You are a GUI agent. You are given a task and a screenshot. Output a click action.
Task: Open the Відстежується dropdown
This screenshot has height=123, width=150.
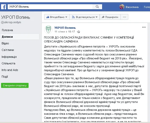coord(85,17)
